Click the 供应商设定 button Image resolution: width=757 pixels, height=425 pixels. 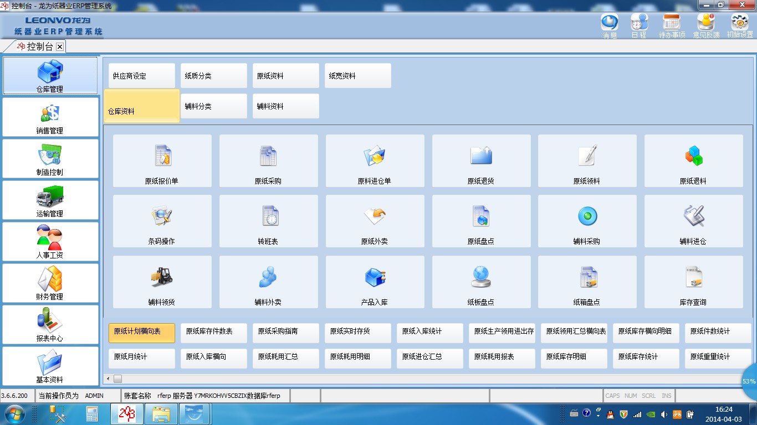[x=139, y=76]
